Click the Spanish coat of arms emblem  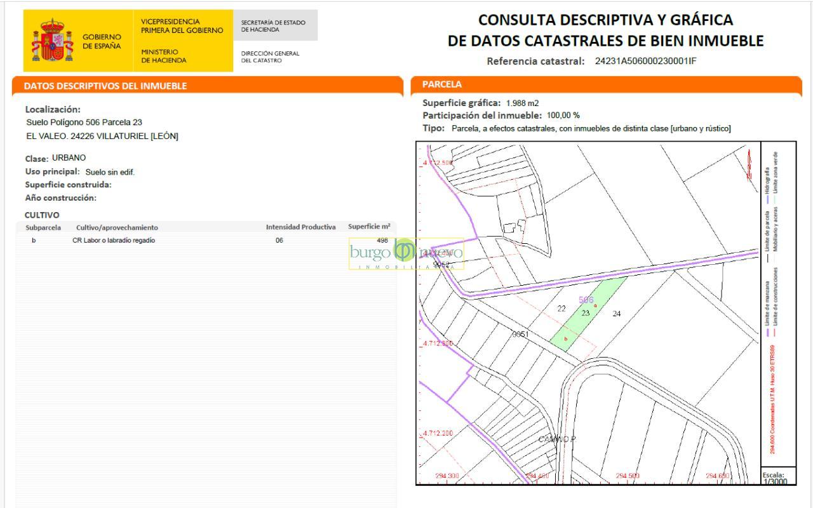point(51,41)
